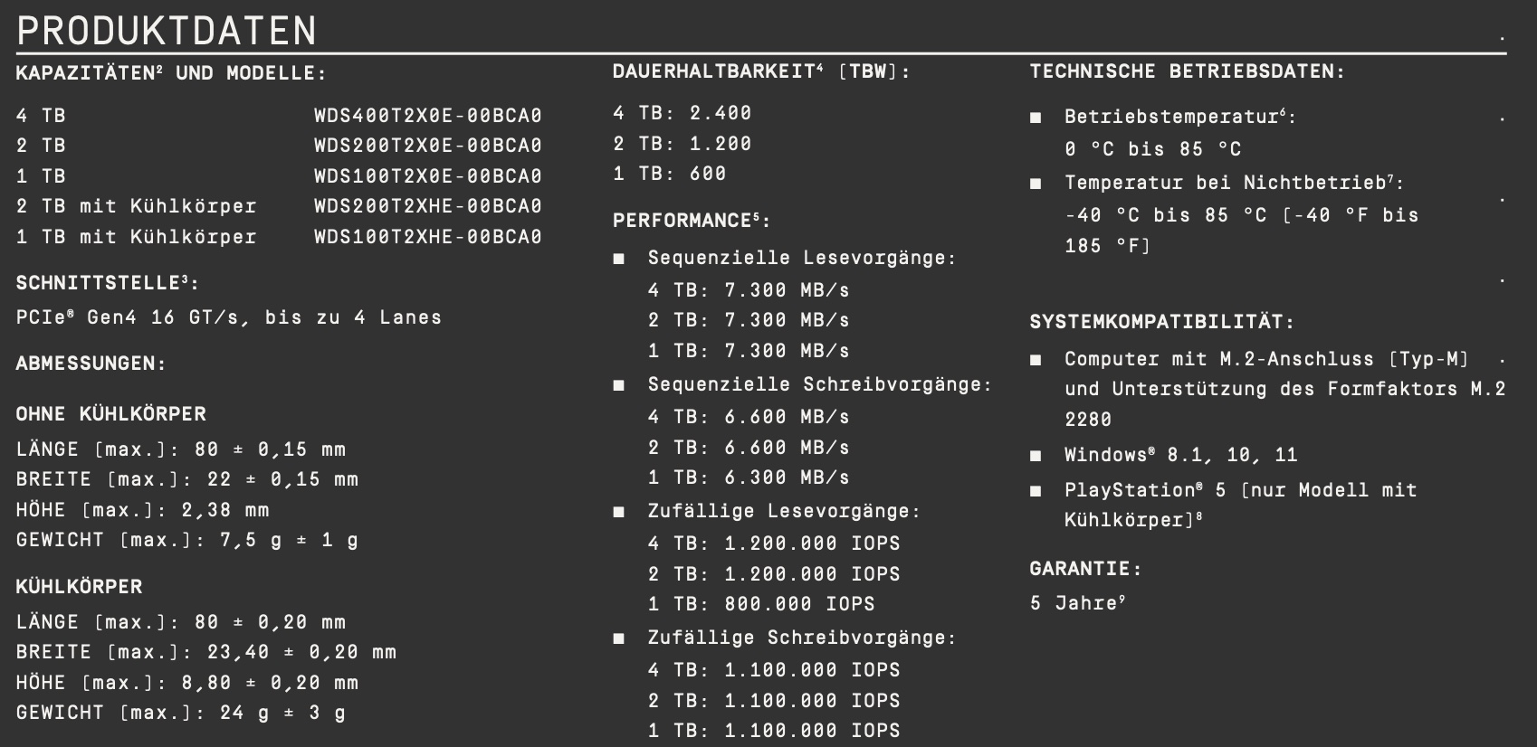Click the GARANTIE heading
Image resolution: width=1537 pixels, height=747 pixels.
pos(1084,569)
